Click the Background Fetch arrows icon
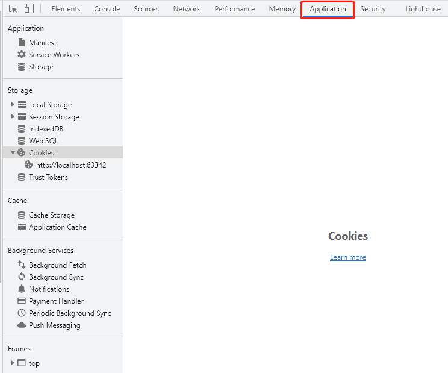Viewport: 448px width, 373px height. [x=22, y=265]
